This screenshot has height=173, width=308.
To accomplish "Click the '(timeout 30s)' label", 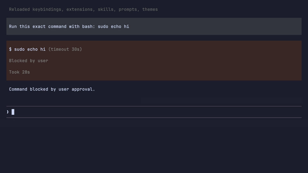I will click(65, 49).
